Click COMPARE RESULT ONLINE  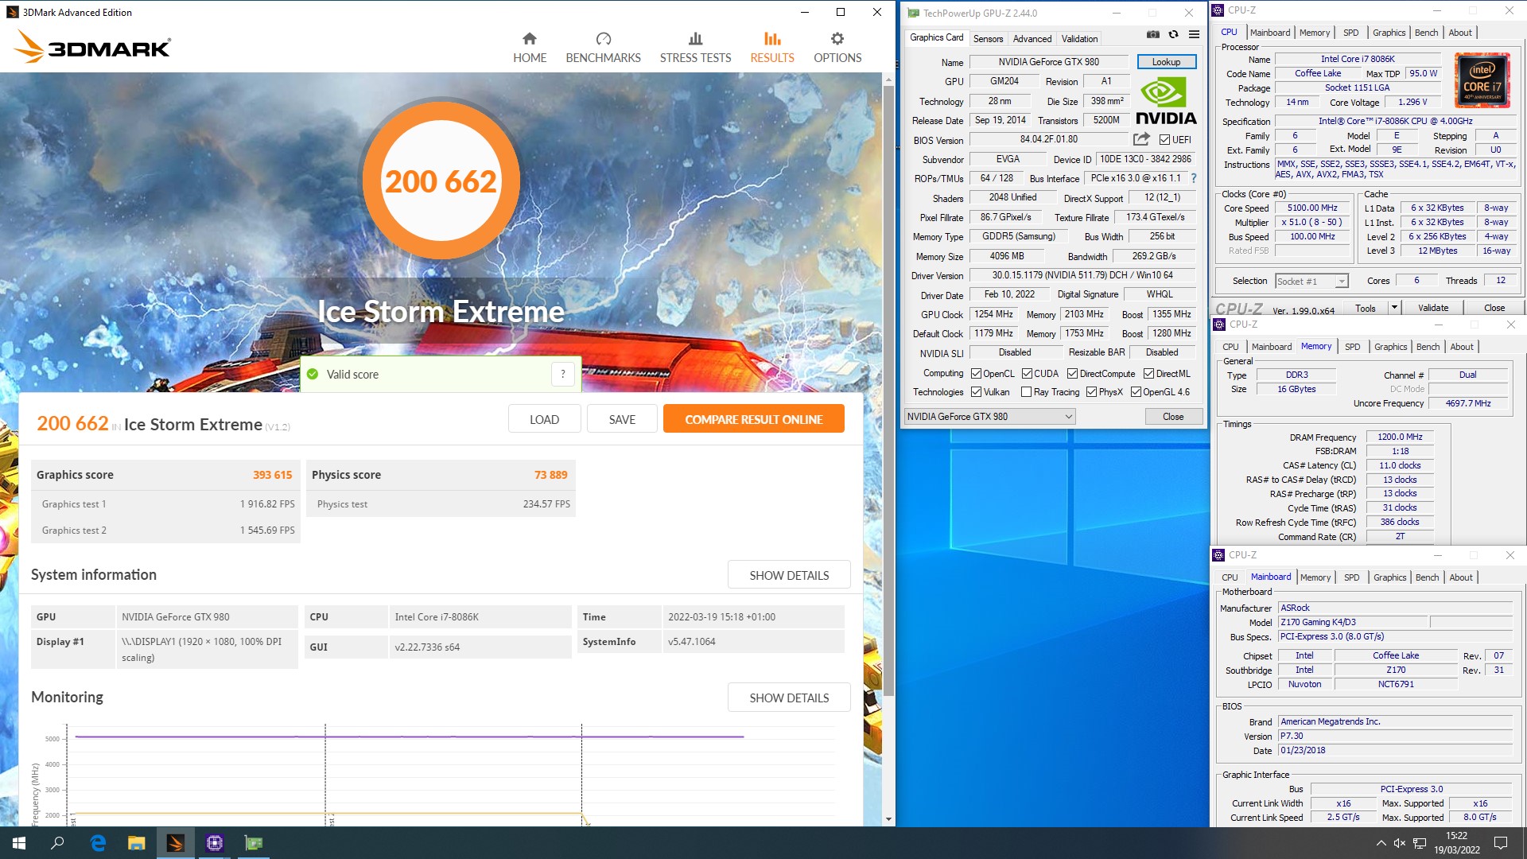pos(753,419)
